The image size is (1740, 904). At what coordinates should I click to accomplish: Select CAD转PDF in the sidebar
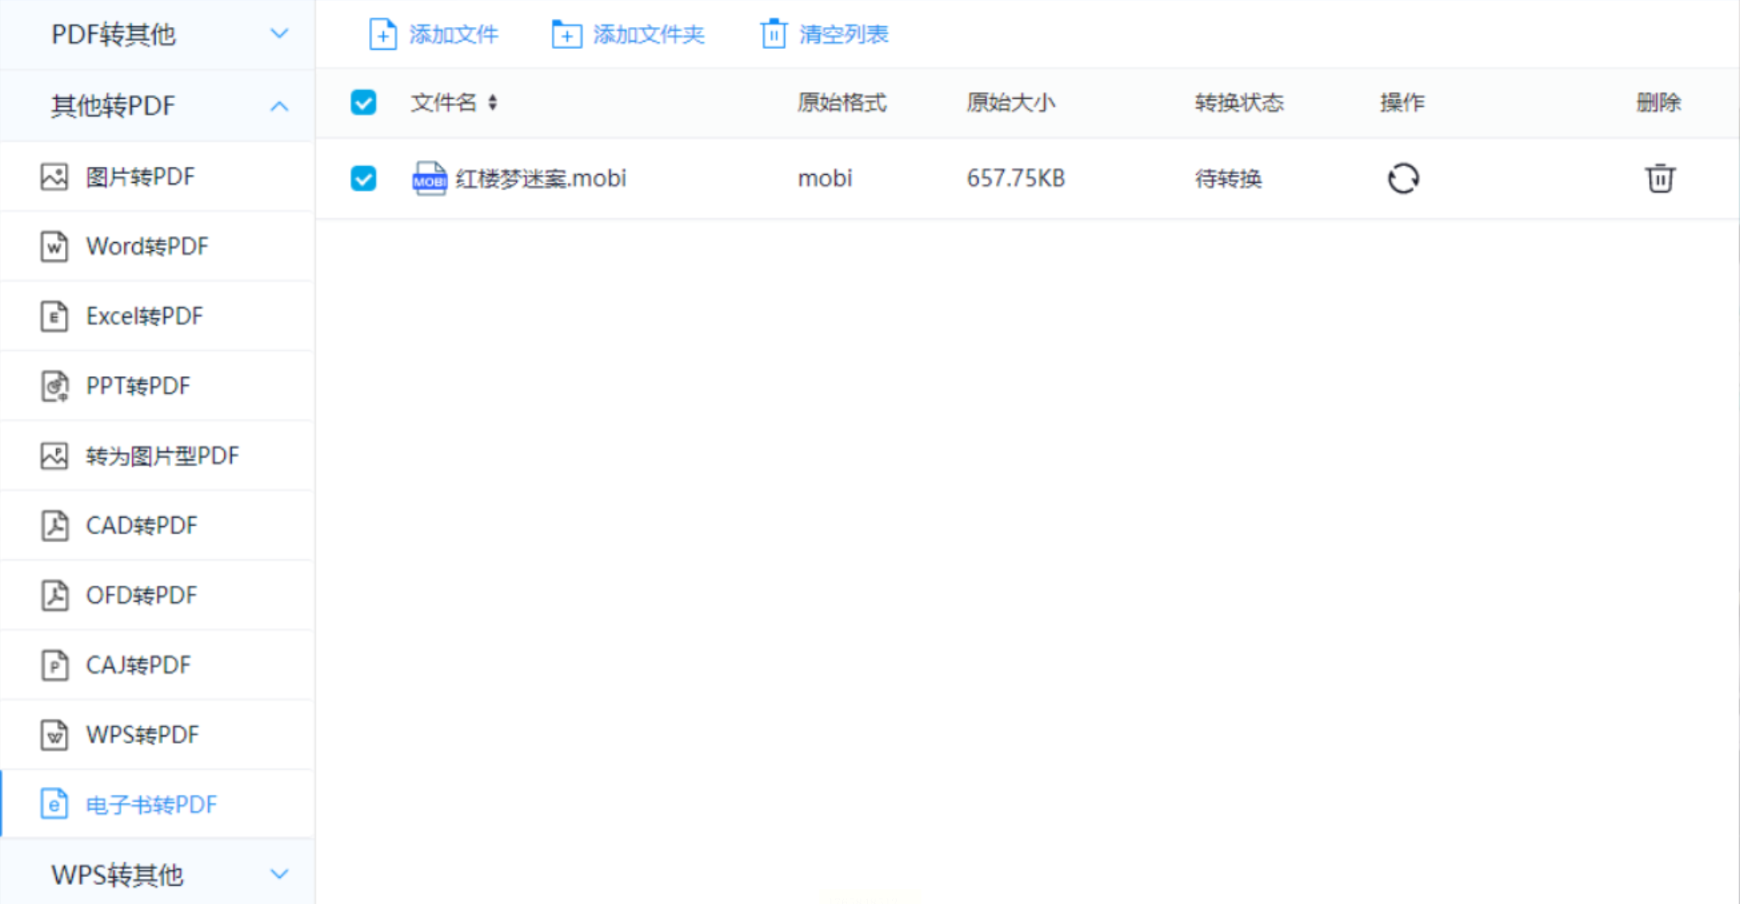pyautogui.click(x=141, y=526)
